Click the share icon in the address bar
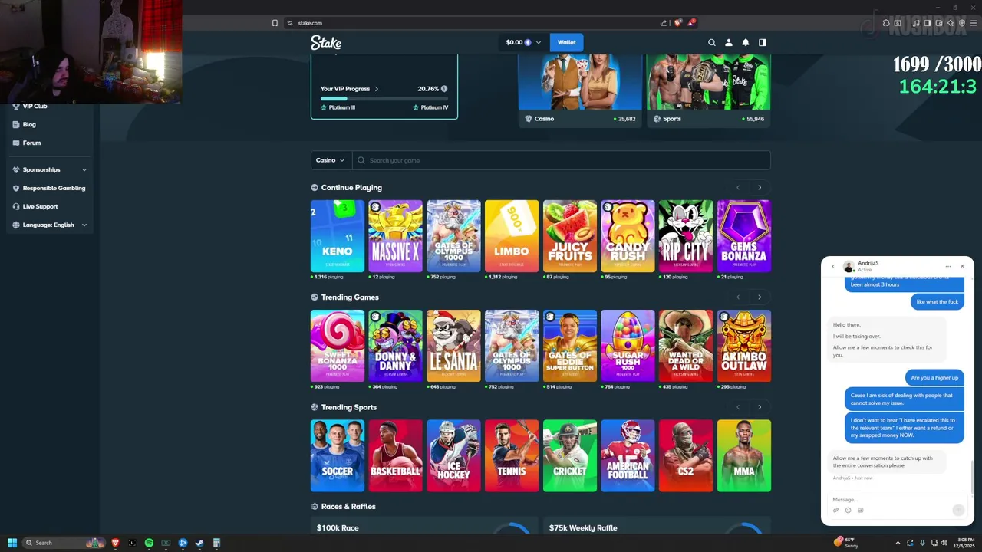 [664, 23]
